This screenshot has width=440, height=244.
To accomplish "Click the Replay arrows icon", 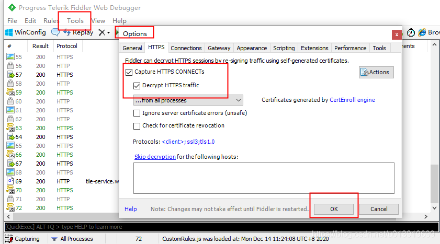I will click(x=67, y=32).
